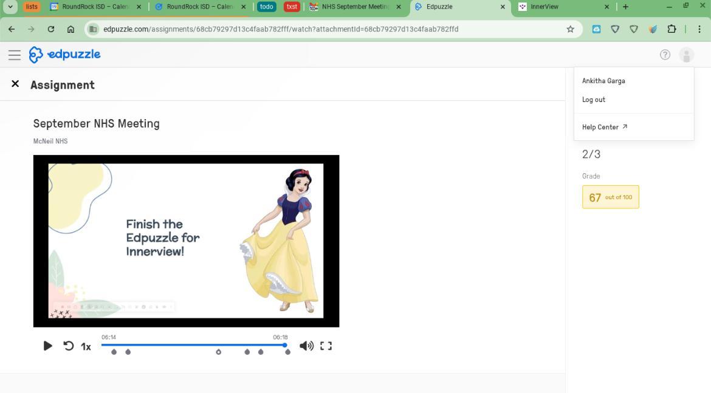This screenshot has height=393, width=711.
Task: Open a new browser tab
Action: (626, 7)
